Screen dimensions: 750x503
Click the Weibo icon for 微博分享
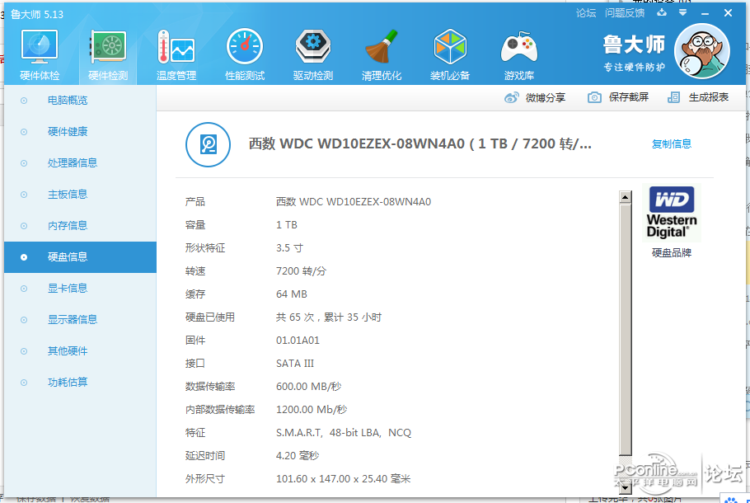coord(512,97)
